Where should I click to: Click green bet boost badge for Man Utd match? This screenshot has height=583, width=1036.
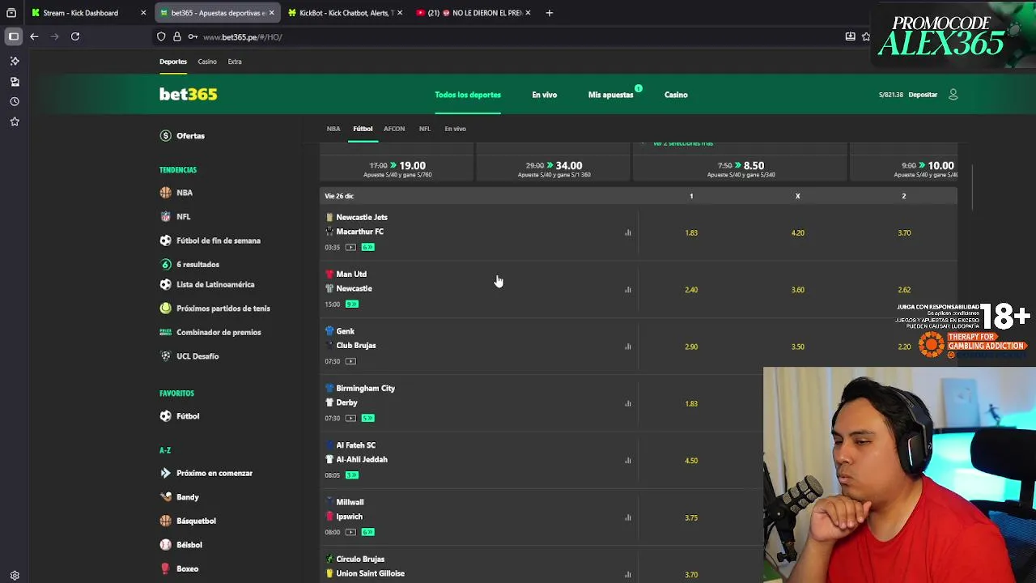[351, 304]
